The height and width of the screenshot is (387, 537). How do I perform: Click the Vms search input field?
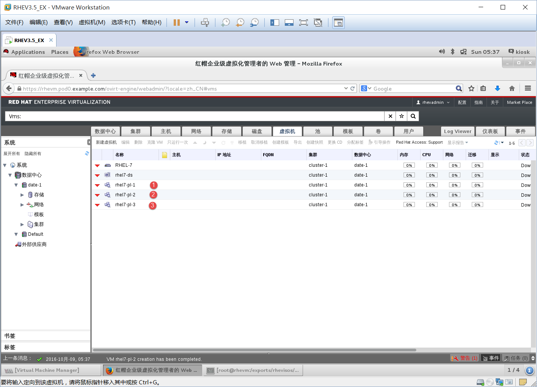point(195,116)
